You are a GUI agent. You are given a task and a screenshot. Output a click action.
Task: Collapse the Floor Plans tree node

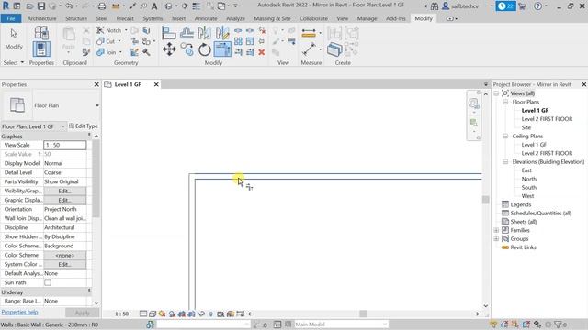(x=505, y=102)
